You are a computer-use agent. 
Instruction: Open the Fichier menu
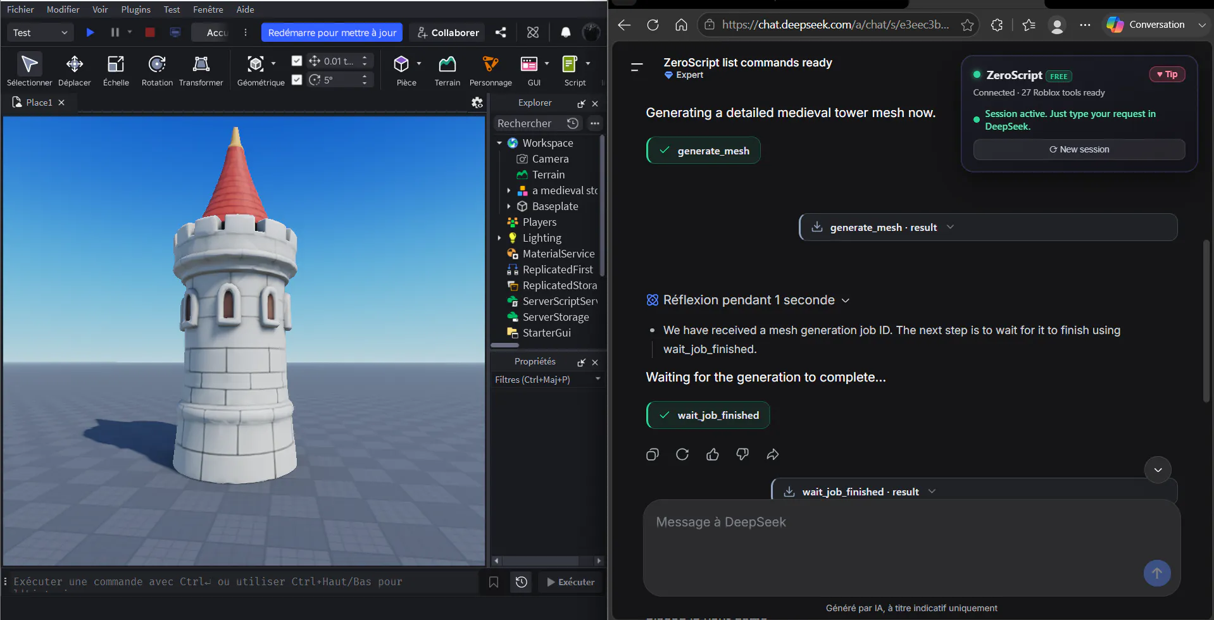point(20,9)
